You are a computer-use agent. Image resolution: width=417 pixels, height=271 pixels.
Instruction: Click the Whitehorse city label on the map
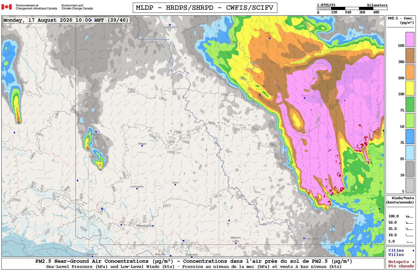(144, 226)
